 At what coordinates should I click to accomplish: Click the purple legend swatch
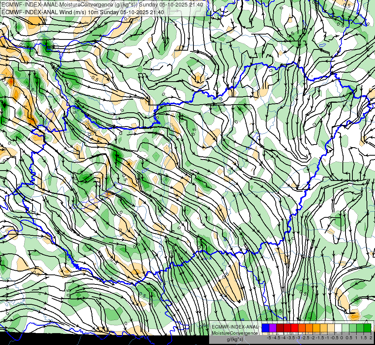pos(273,328)
